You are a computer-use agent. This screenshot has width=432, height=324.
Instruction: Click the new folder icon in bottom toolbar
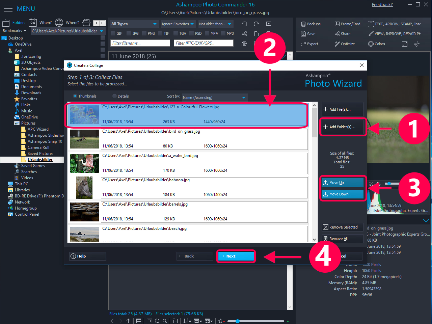coord(175,321)
